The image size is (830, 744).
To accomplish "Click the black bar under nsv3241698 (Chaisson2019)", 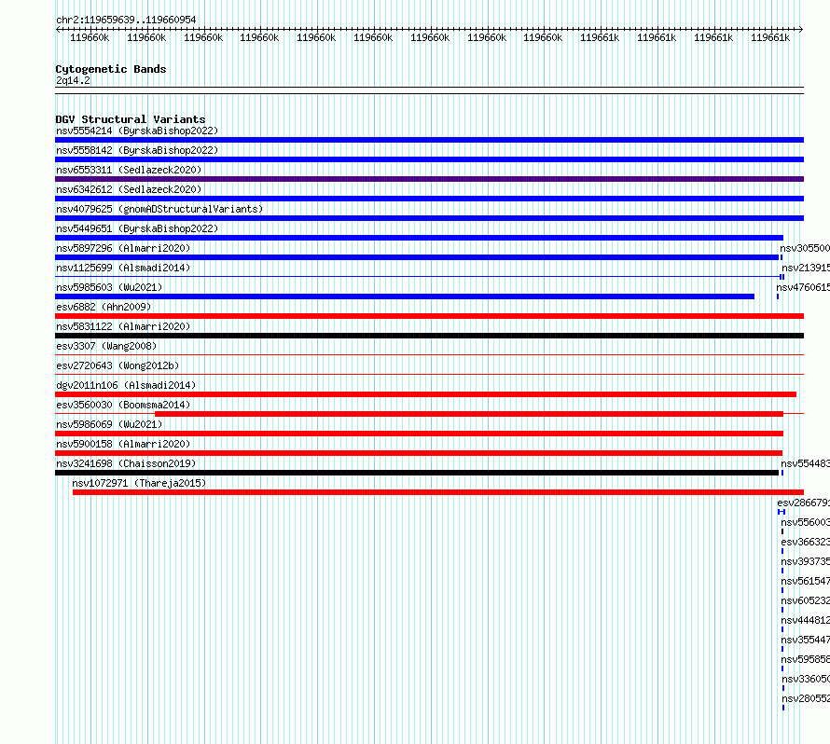I will click(417, 473).
